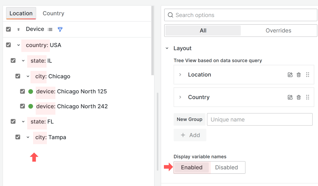Viewport: 318px width, 186px height.
Task: Toggle checkbox for device Chicago North 125
Action: tap(22, 92)
